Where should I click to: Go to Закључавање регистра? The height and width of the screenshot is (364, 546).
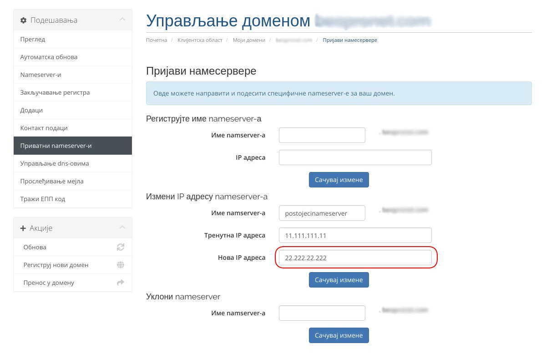[73, 92]
